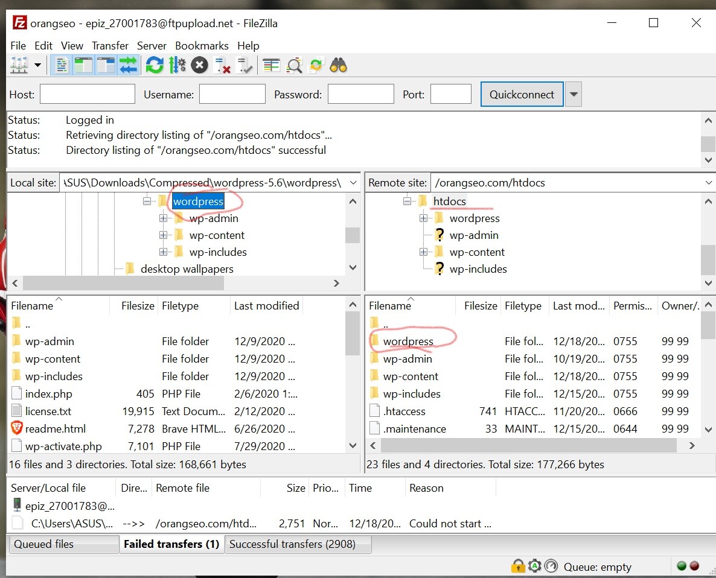The height and width of the screenshot is (578, 716).
Task: Click the data type gear icon in status bar
Action: pos(535,566)
